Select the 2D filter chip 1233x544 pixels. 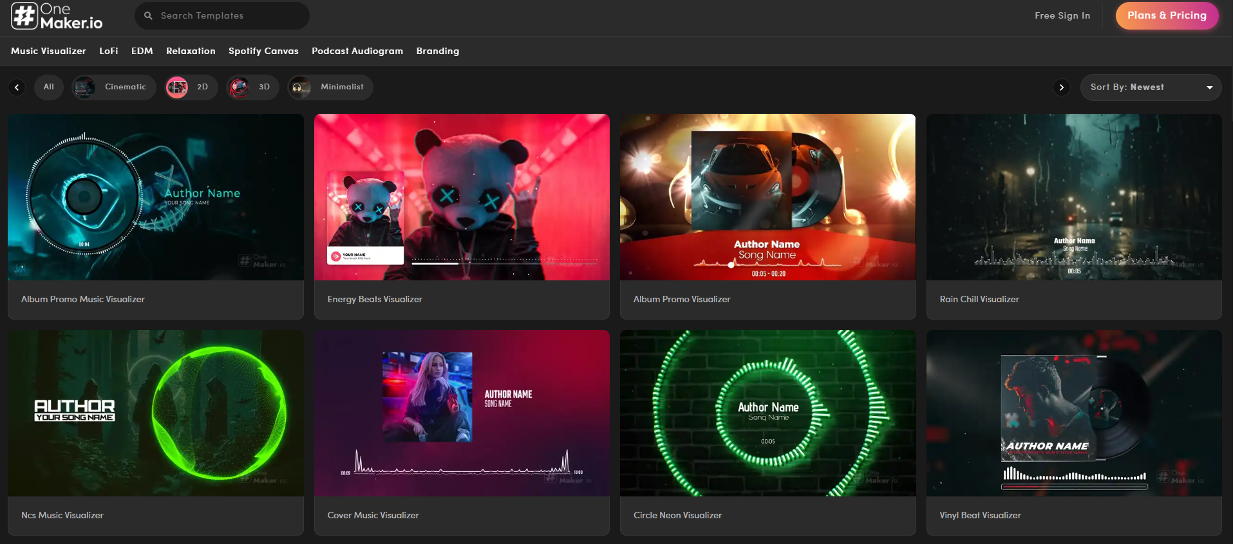(191, 87)
